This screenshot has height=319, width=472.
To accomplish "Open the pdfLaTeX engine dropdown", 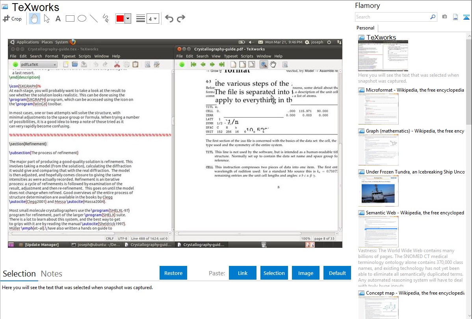I will click(x=38, y=65).
